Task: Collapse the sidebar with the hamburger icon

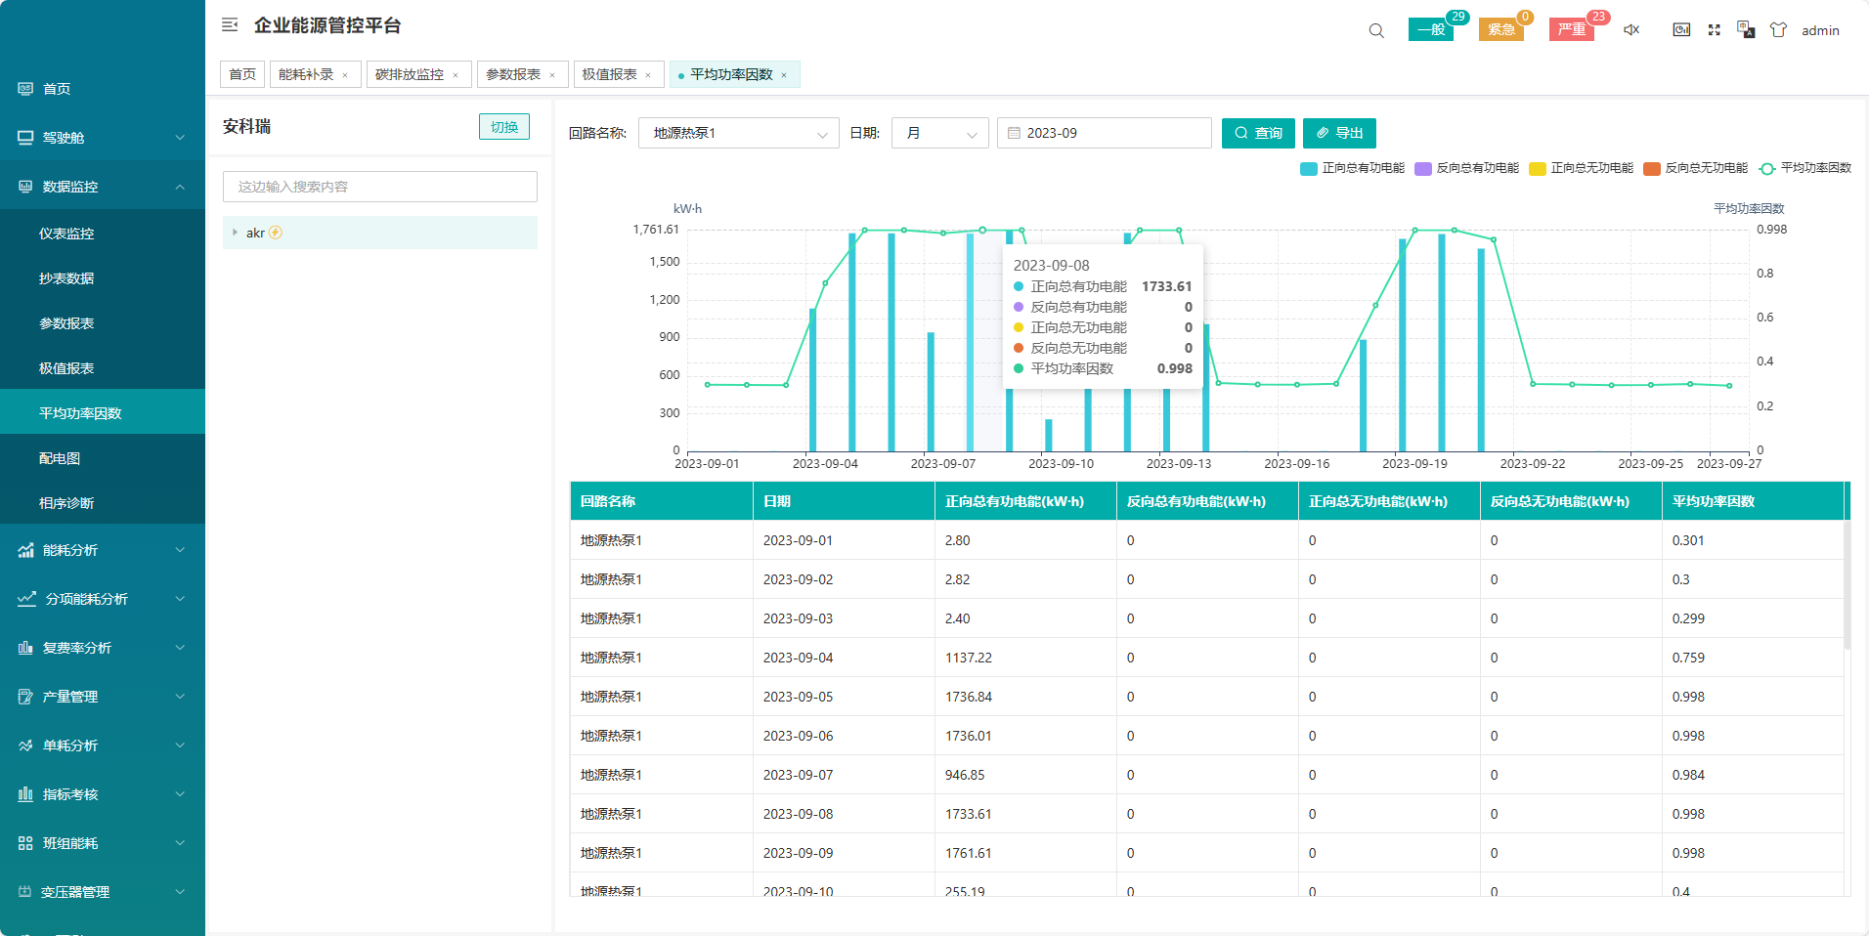Action: [x=230, y=25]
